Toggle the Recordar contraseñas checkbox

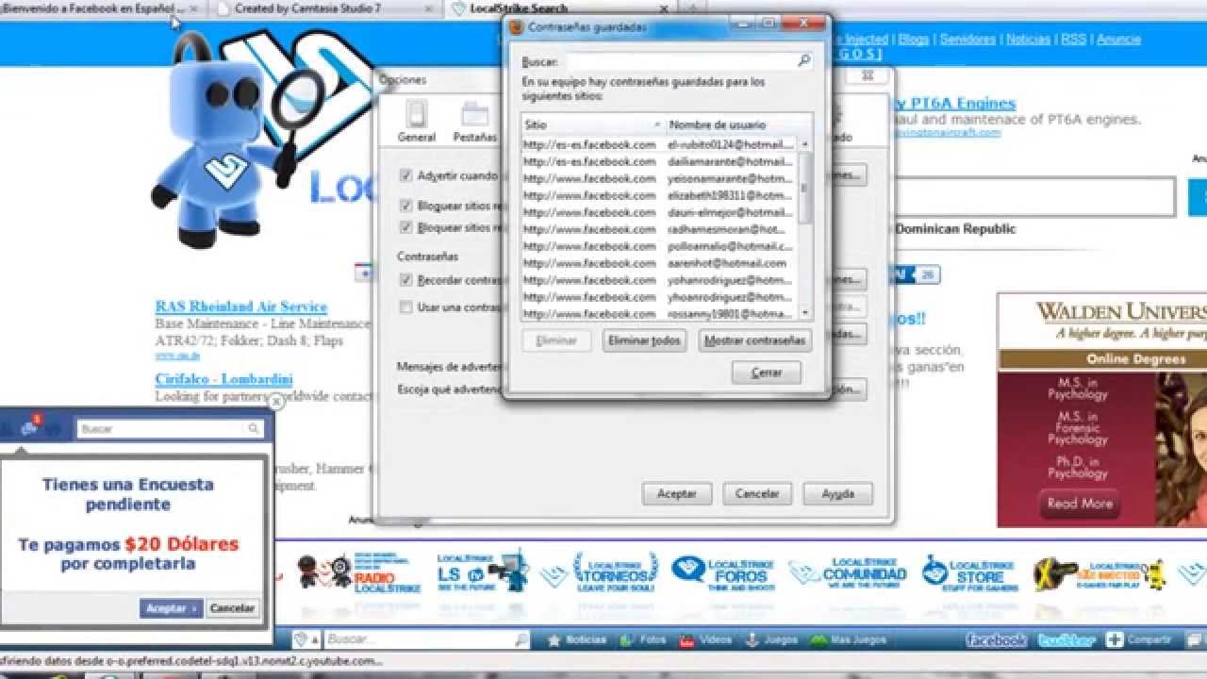pos(406,280)
